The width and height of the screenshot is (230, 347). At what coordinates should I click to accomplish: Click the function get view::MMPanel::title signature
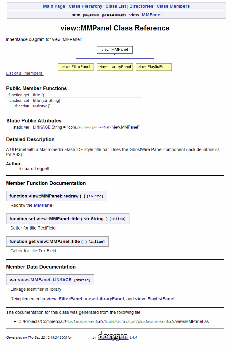tap(57, 242)
